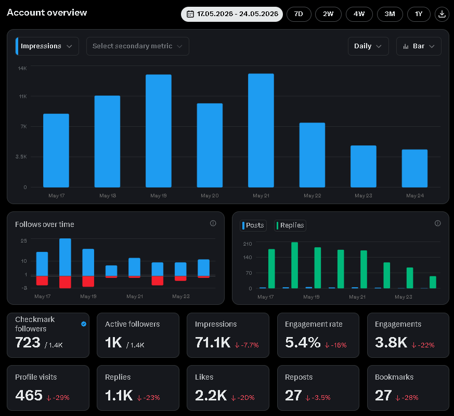This screenshot has width=454, height=416.
Task: Click the May 20 impressions bar
Action: click(x=210, y=145)
